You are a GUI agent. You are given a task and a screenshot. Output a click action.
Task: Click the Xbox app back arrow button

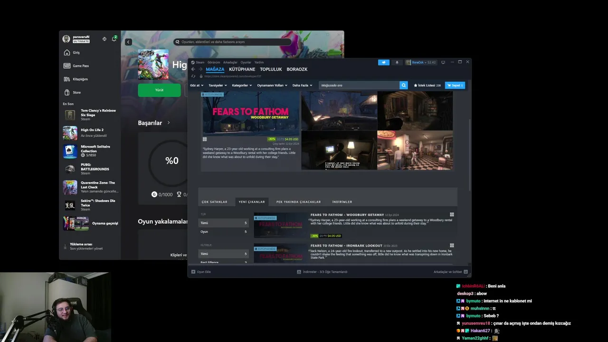tap(128, 42)
